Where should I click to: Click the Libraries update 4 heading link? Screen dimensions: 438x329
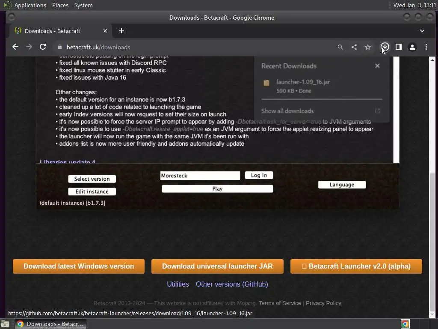(x=67, y=162)
